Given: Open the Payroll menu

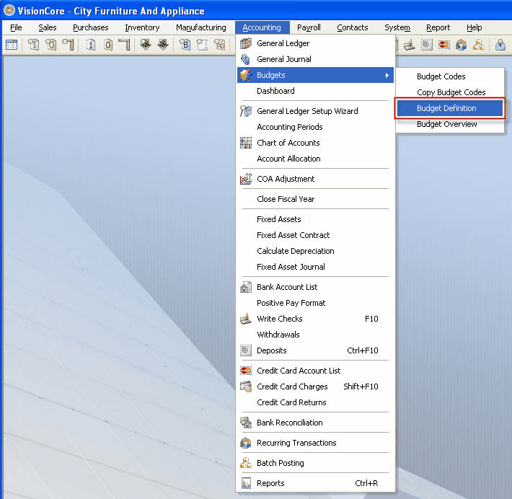Looking at the screenshot, I should 309,27.
